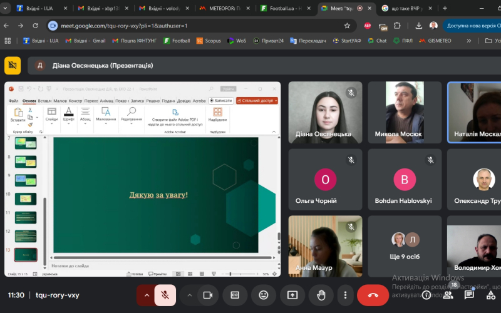Bookmark this page with star icon

click(x=347, y=26)
